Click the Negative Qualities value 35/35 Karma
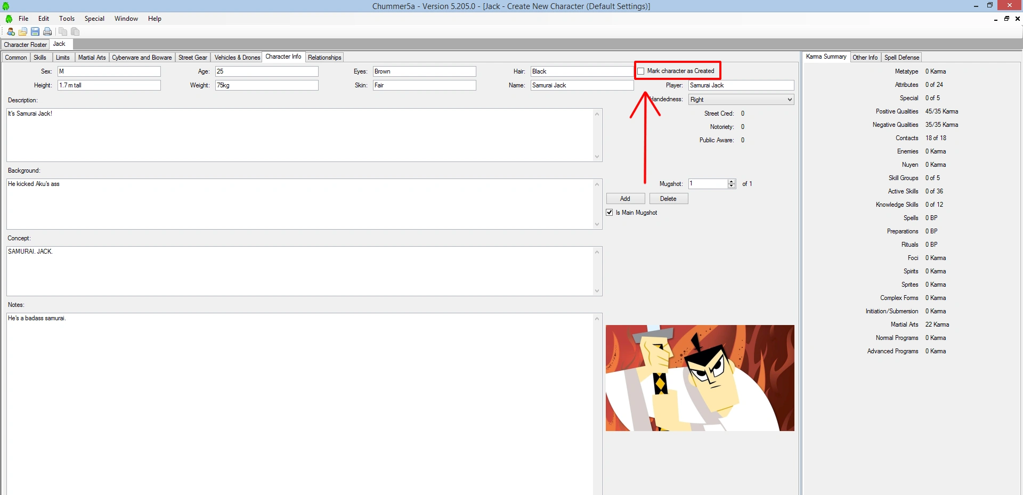This screenshot has height=495, width=1023. 941,125
